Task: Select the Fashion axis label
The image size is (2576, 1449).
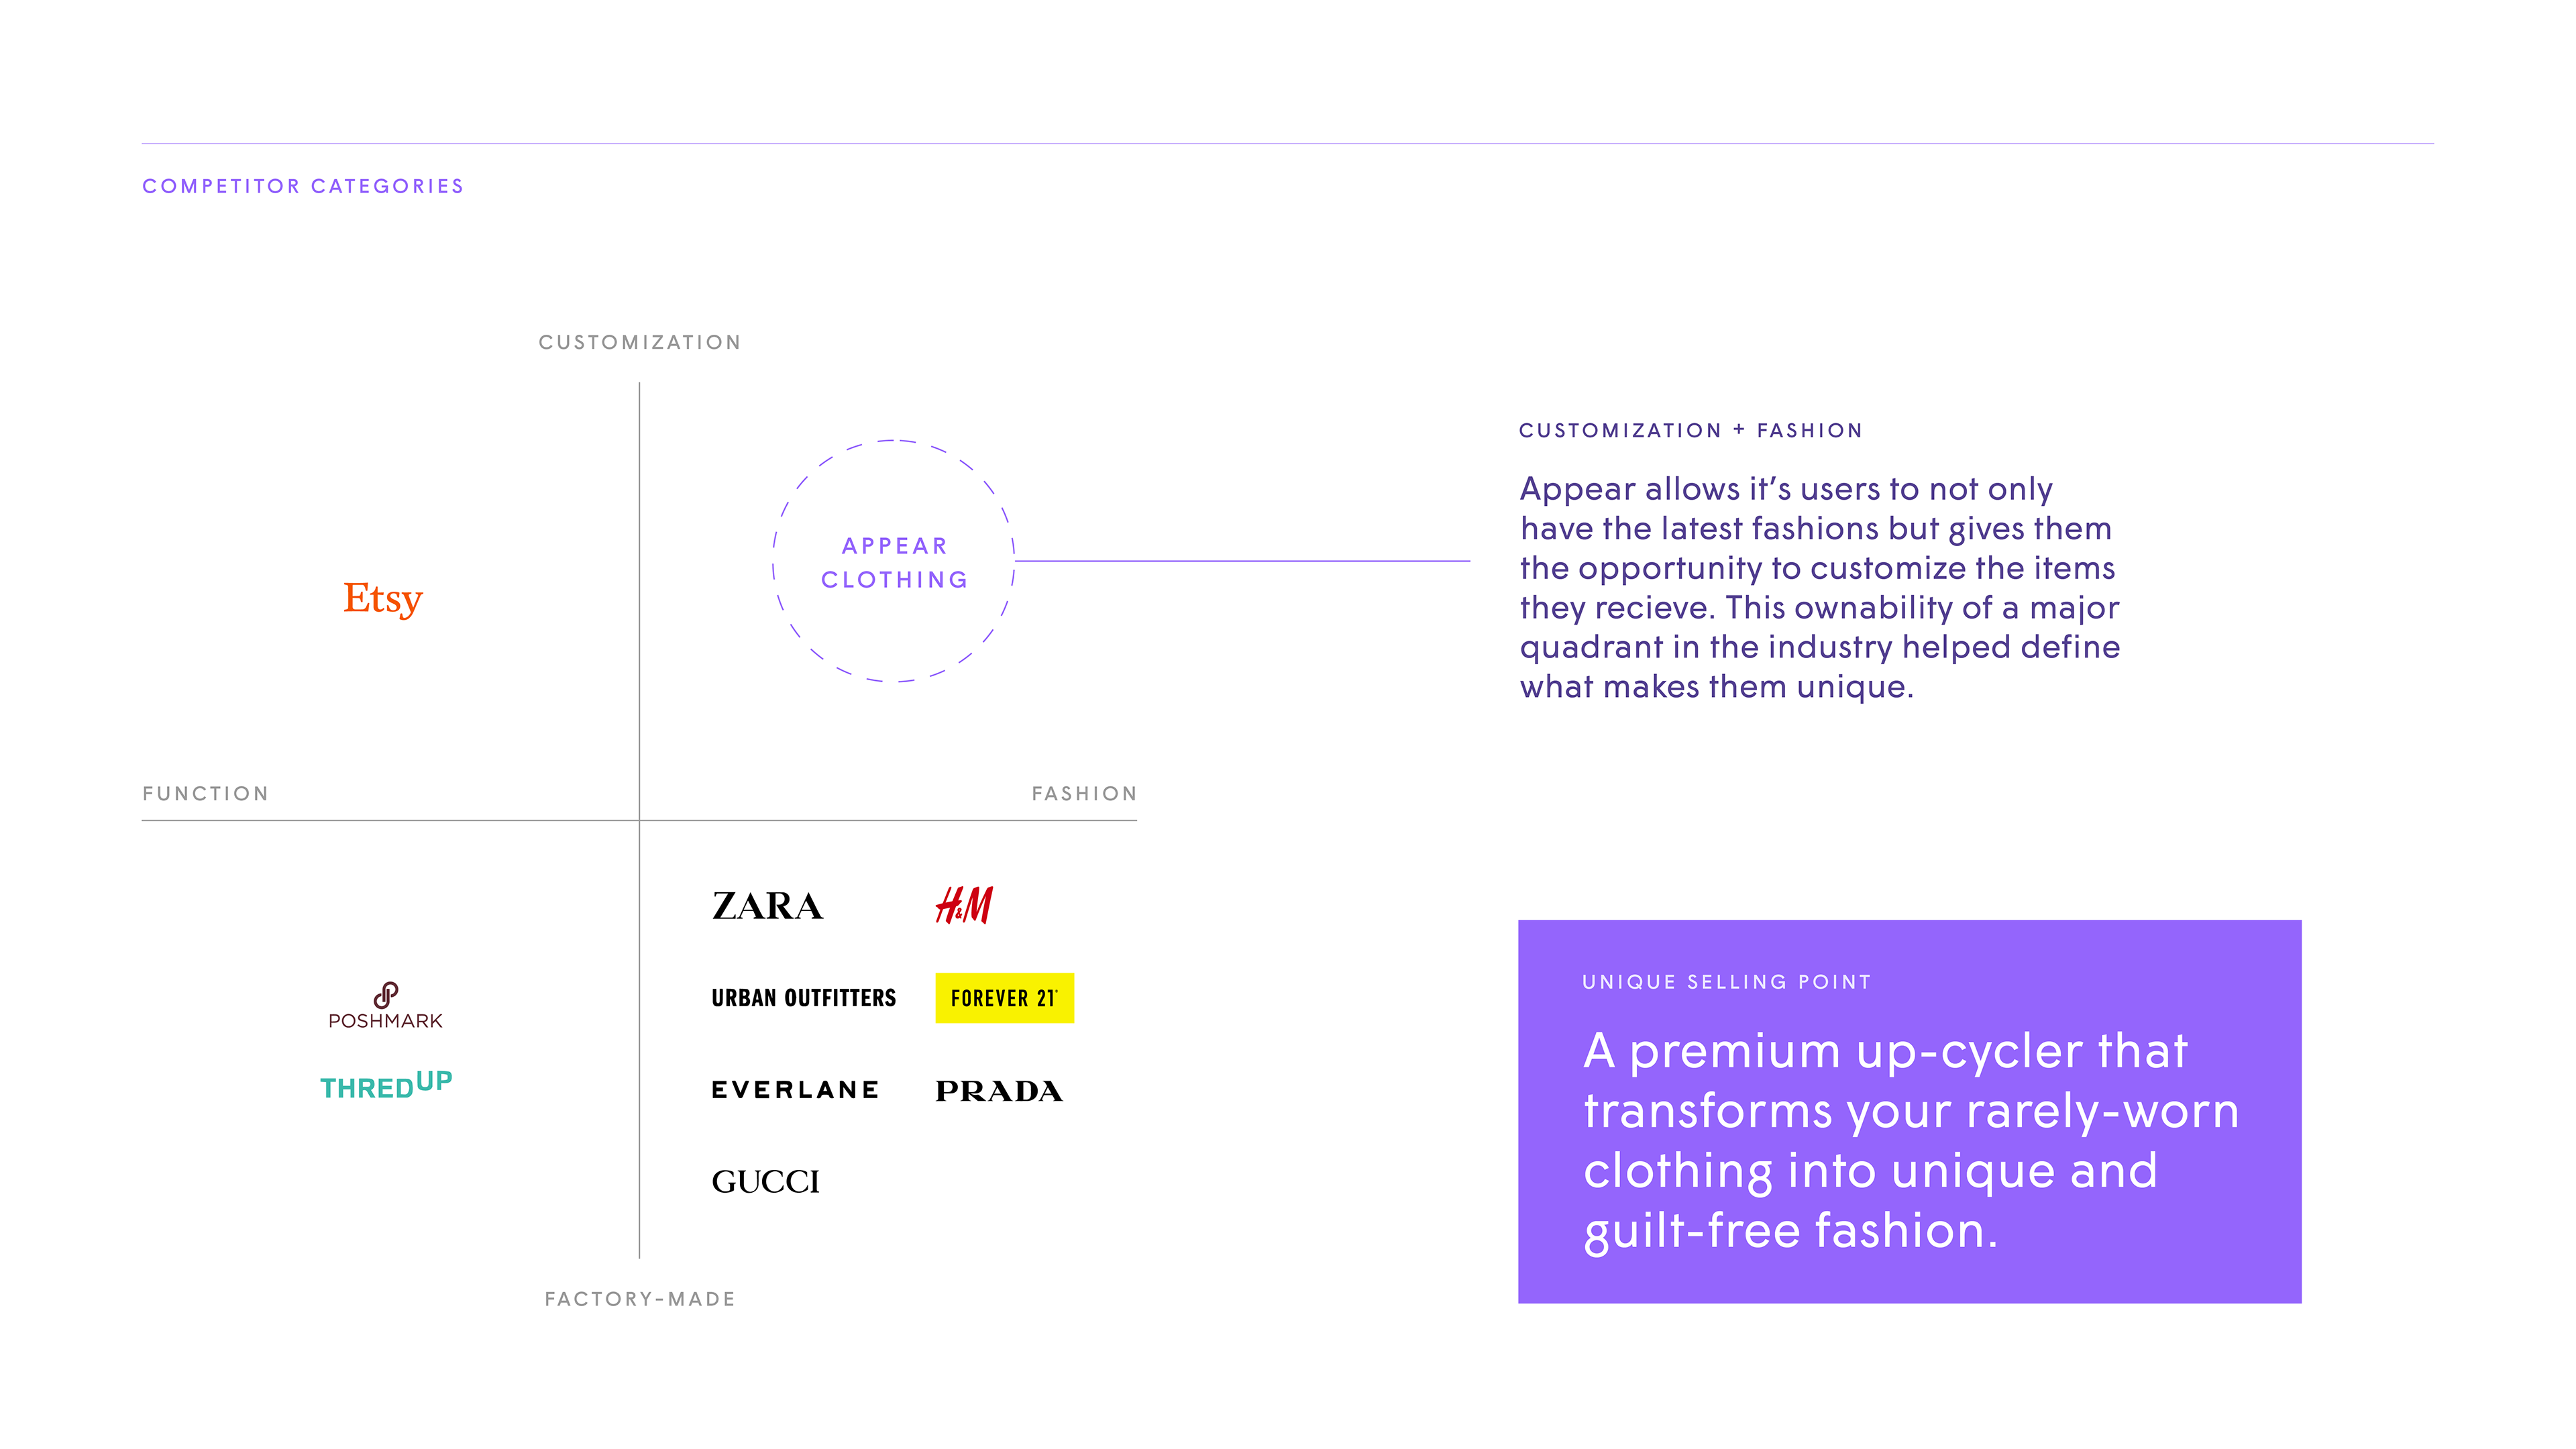Action: (x=1084, y=793)
